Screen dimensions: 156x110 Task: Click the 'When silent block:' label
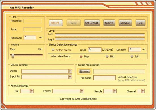(x=61, y=56)
